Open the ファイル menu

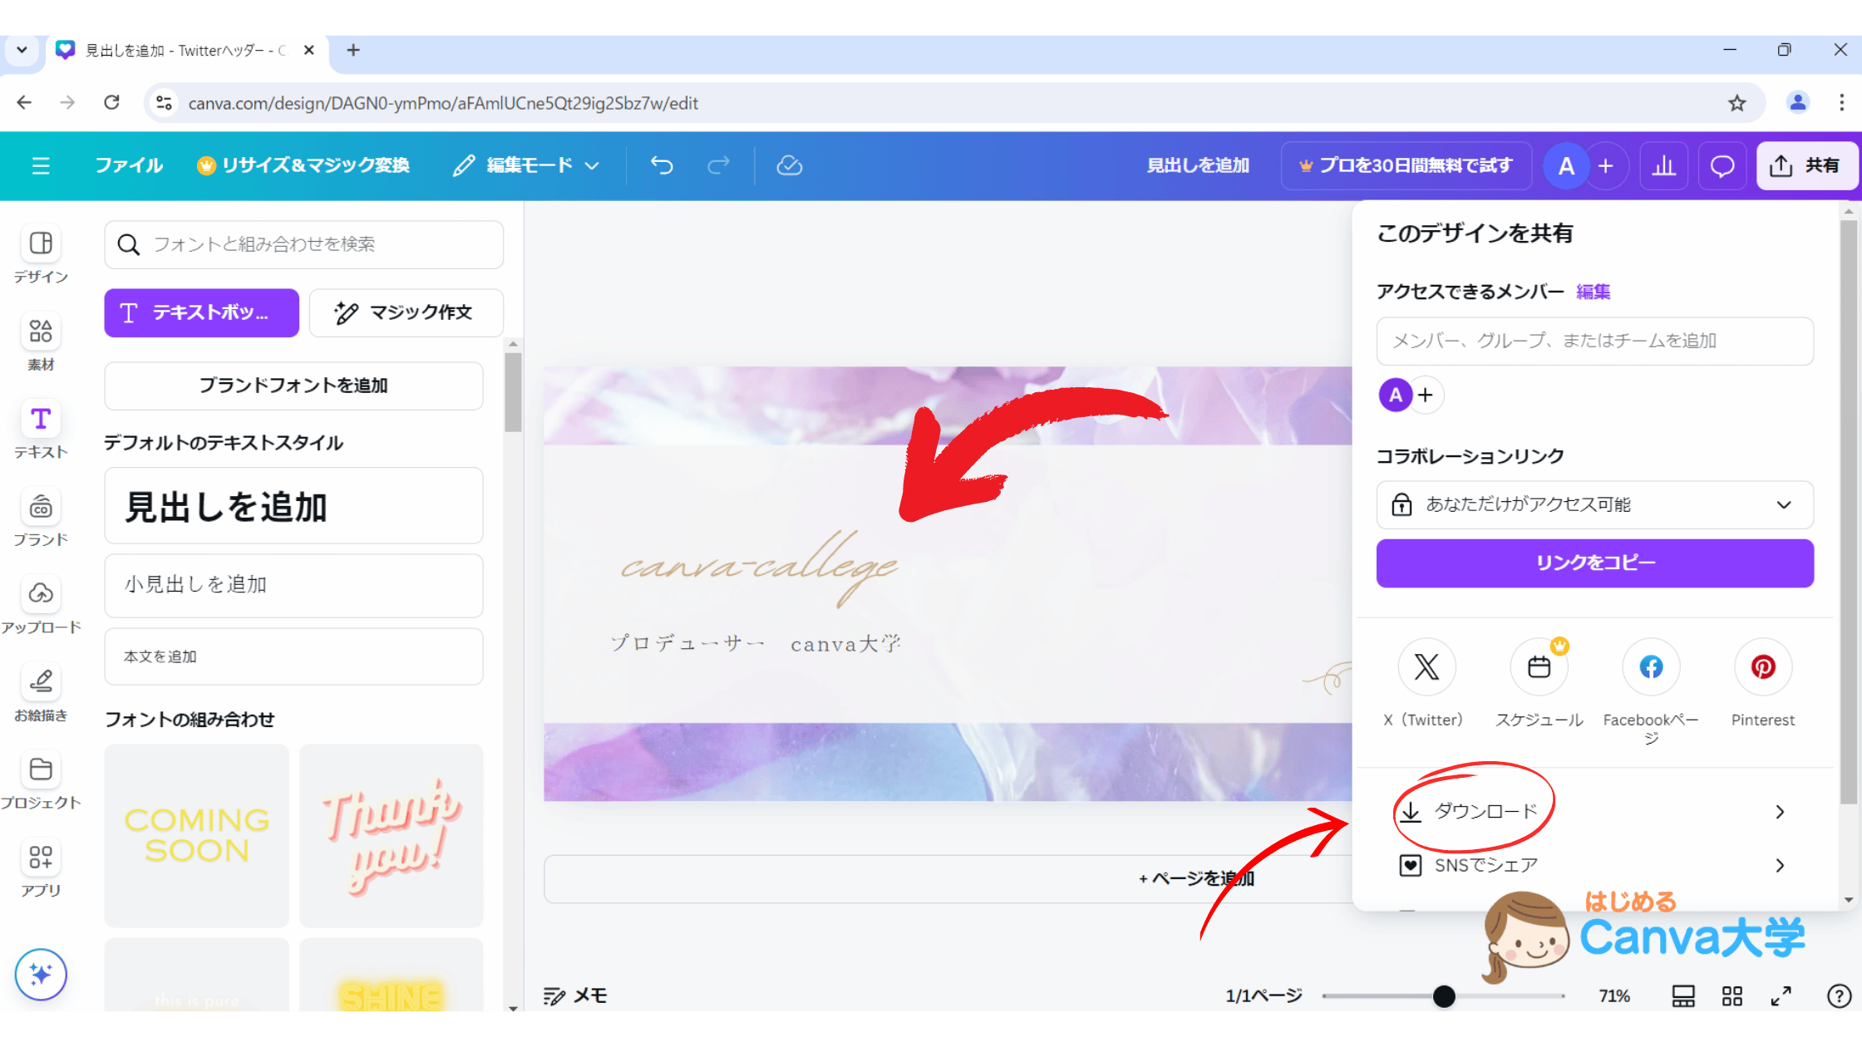(129, 165)
